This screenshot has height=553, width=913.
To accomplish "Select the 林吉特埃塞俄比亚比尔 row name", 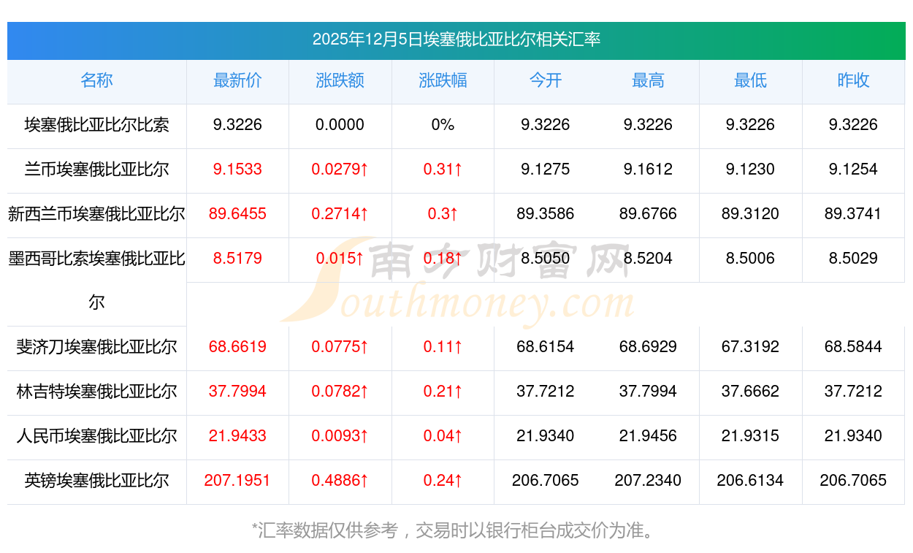I will click(96, 392).
